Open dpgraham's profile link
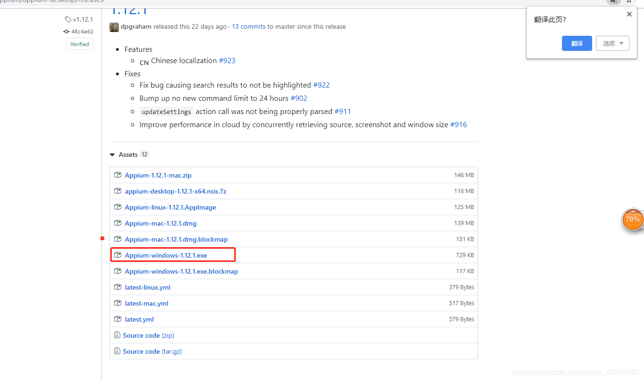 (x=136, y=26)
